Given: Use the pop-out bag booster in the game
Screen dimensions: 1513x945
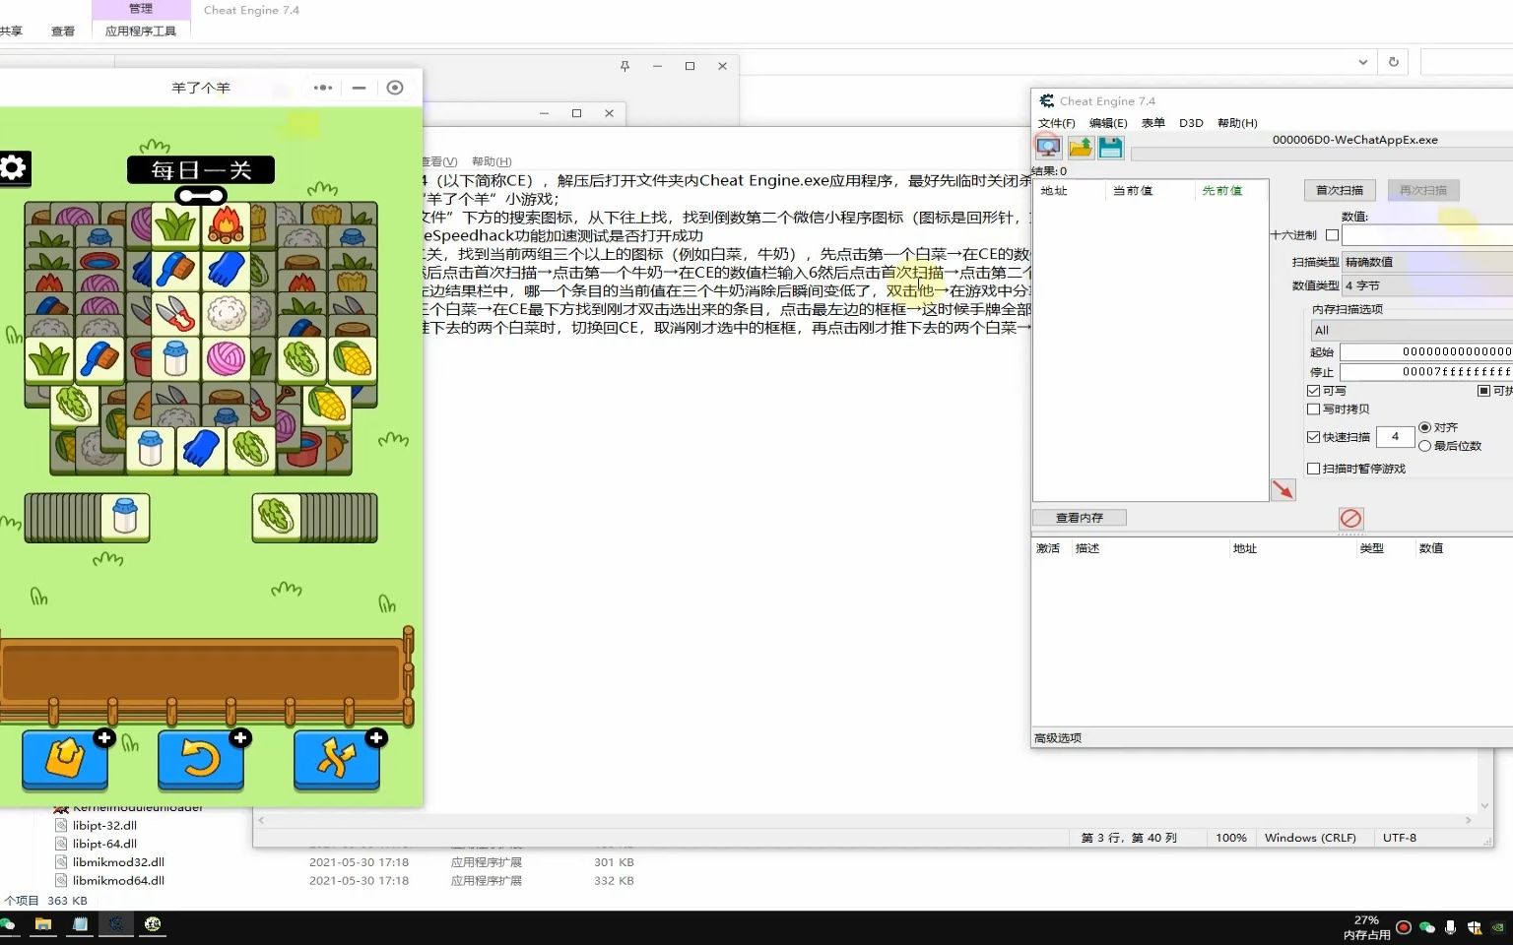Looking at the screenshot, I should tap(64, 758).
